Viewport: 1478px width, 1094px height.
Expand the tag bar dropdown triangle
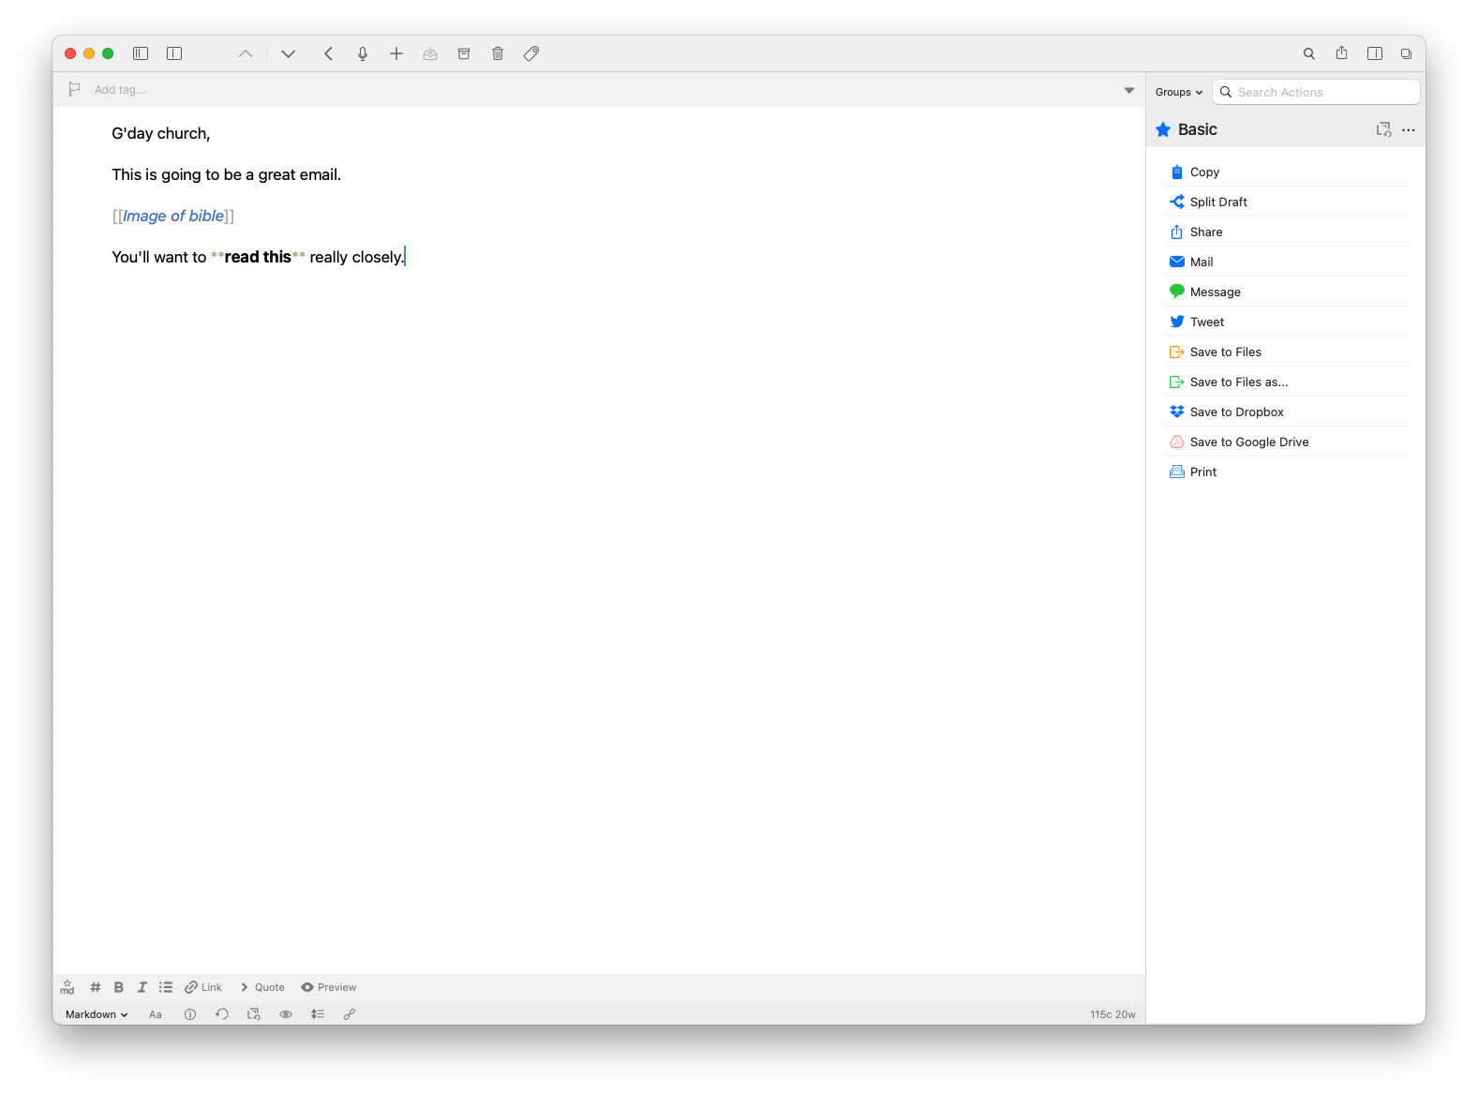pyautogui.click(x=1129, y=90)
